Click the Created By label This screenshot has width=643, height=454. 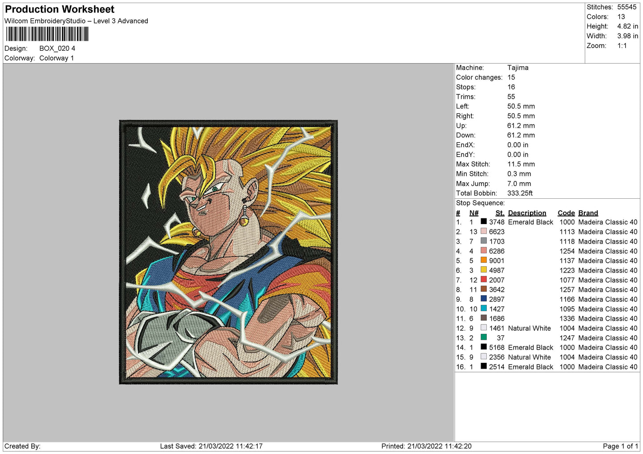(x=22, y=446)
